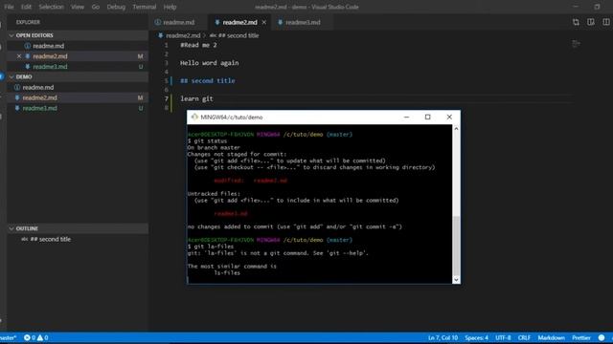Split the editor right
Viewport: 613px width, 344px height.
coord(606,22)
